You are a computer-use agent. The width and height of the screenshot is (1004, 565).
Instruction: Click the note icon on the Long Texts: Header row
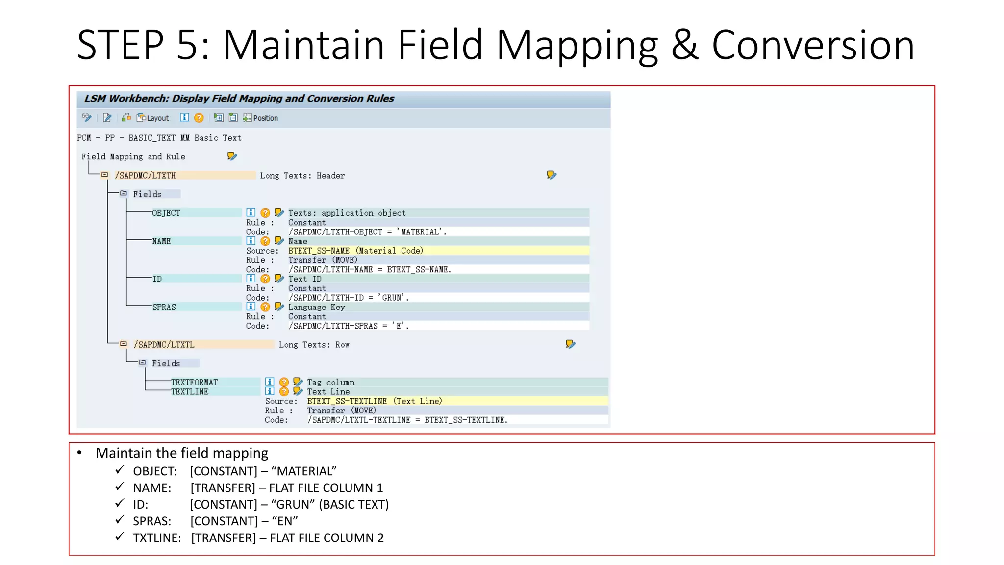click(552, 175)
